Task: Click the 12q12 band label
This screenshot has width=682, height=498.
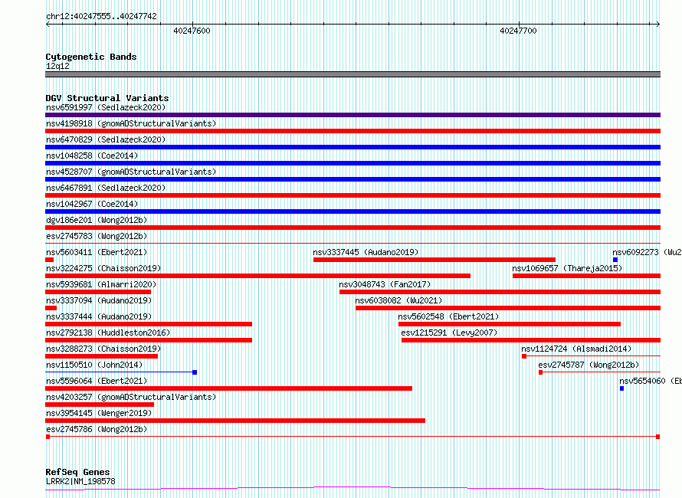Action: (57, 66)
